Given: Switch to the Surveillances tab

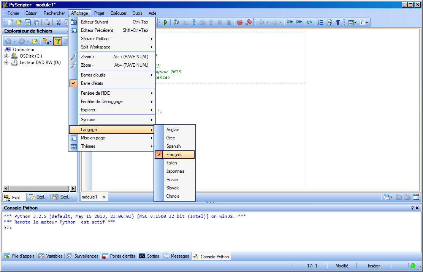Looking at the screenshot, I should coord(82,256).
